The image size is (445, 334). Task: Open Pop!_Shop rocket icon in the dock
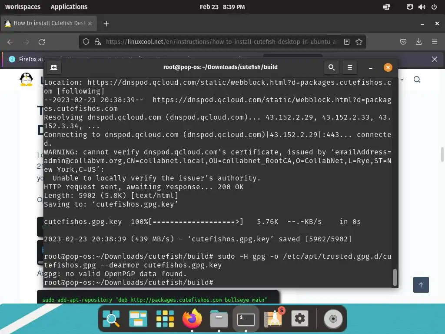[273, 318]
